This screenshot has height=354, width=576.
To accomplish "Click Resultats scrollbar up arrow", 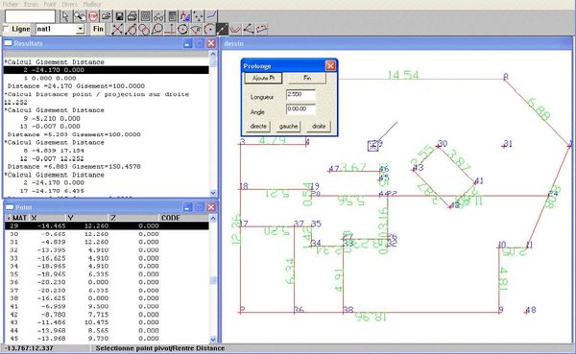I will click(x=213, y=54).
